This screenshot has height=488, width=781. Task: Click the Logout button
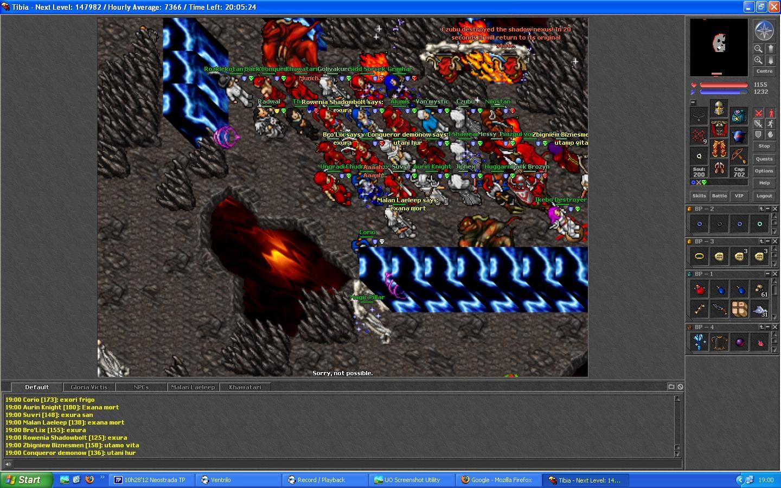764,196
